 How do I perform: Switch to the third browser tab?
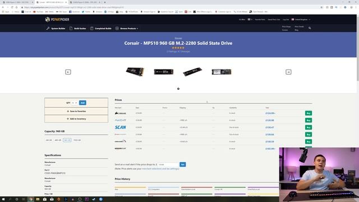85,2
